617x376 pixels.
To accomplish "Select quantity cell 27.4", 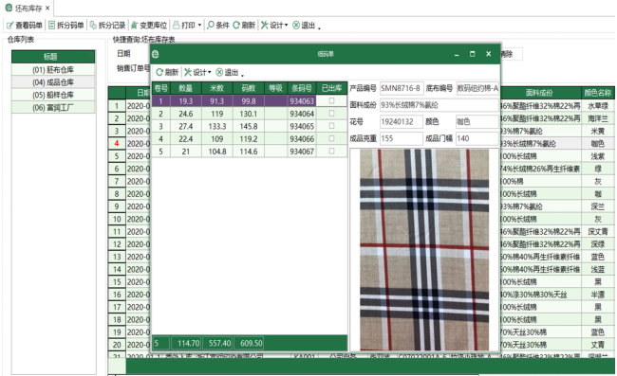I will tap(186, 126).
